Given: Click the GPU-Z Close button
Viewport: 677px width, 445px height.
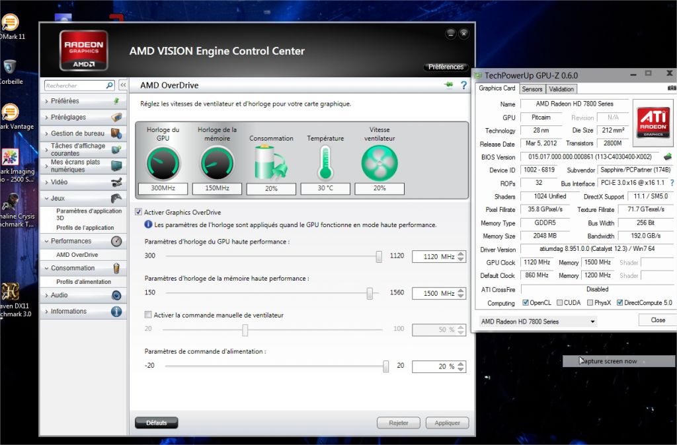Looking at the screenshot, I should tap(658, 320).
